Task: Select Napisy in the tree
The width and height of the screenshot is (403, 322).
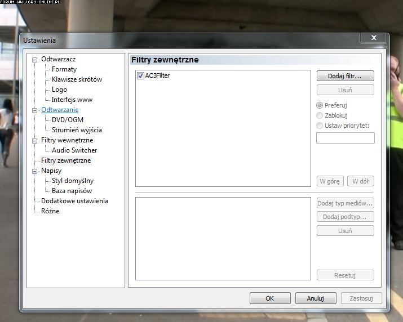Action: (51, 171)
